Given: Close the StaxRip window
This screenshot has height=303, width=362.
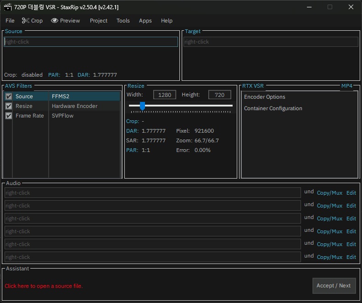Looking at the screenshot, I should (x=351, y=7).
